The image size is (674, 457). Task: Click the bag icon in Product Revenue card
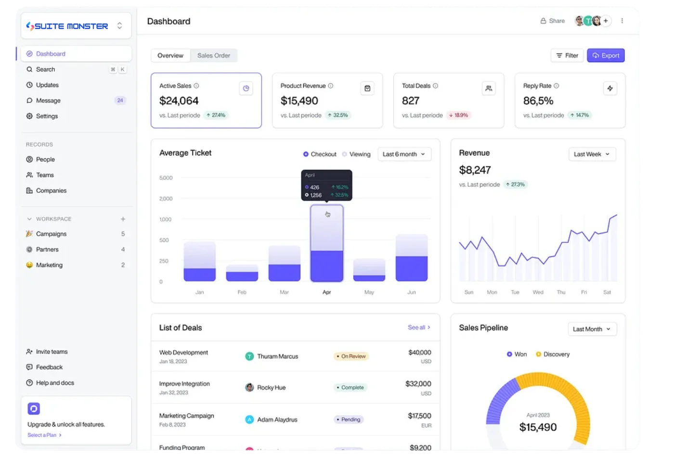coord(367,89)
